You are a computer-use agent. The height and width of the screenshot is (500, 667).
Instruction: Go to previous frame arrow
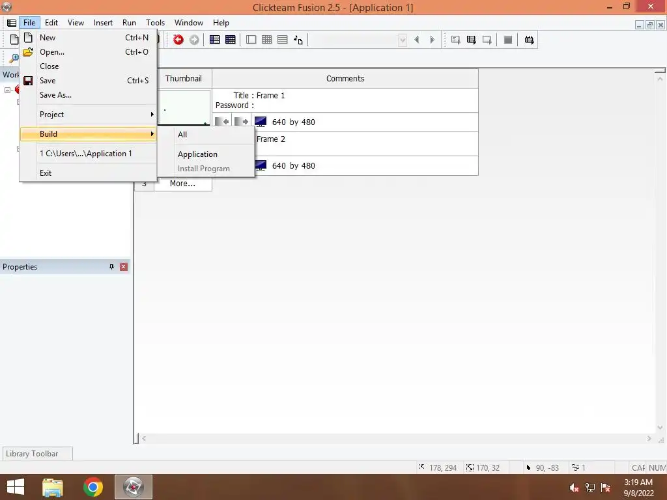tap(417, 40)
